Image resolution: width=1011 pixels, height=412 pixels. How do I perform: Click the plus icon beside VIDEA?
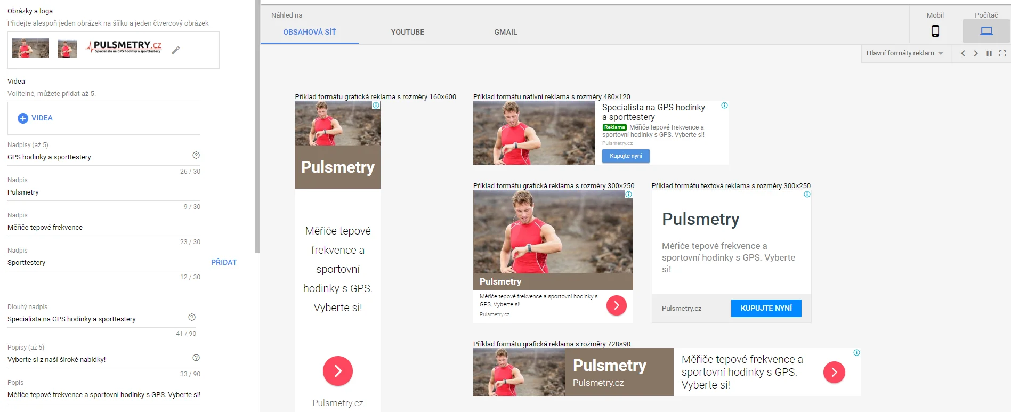[23, 118]
